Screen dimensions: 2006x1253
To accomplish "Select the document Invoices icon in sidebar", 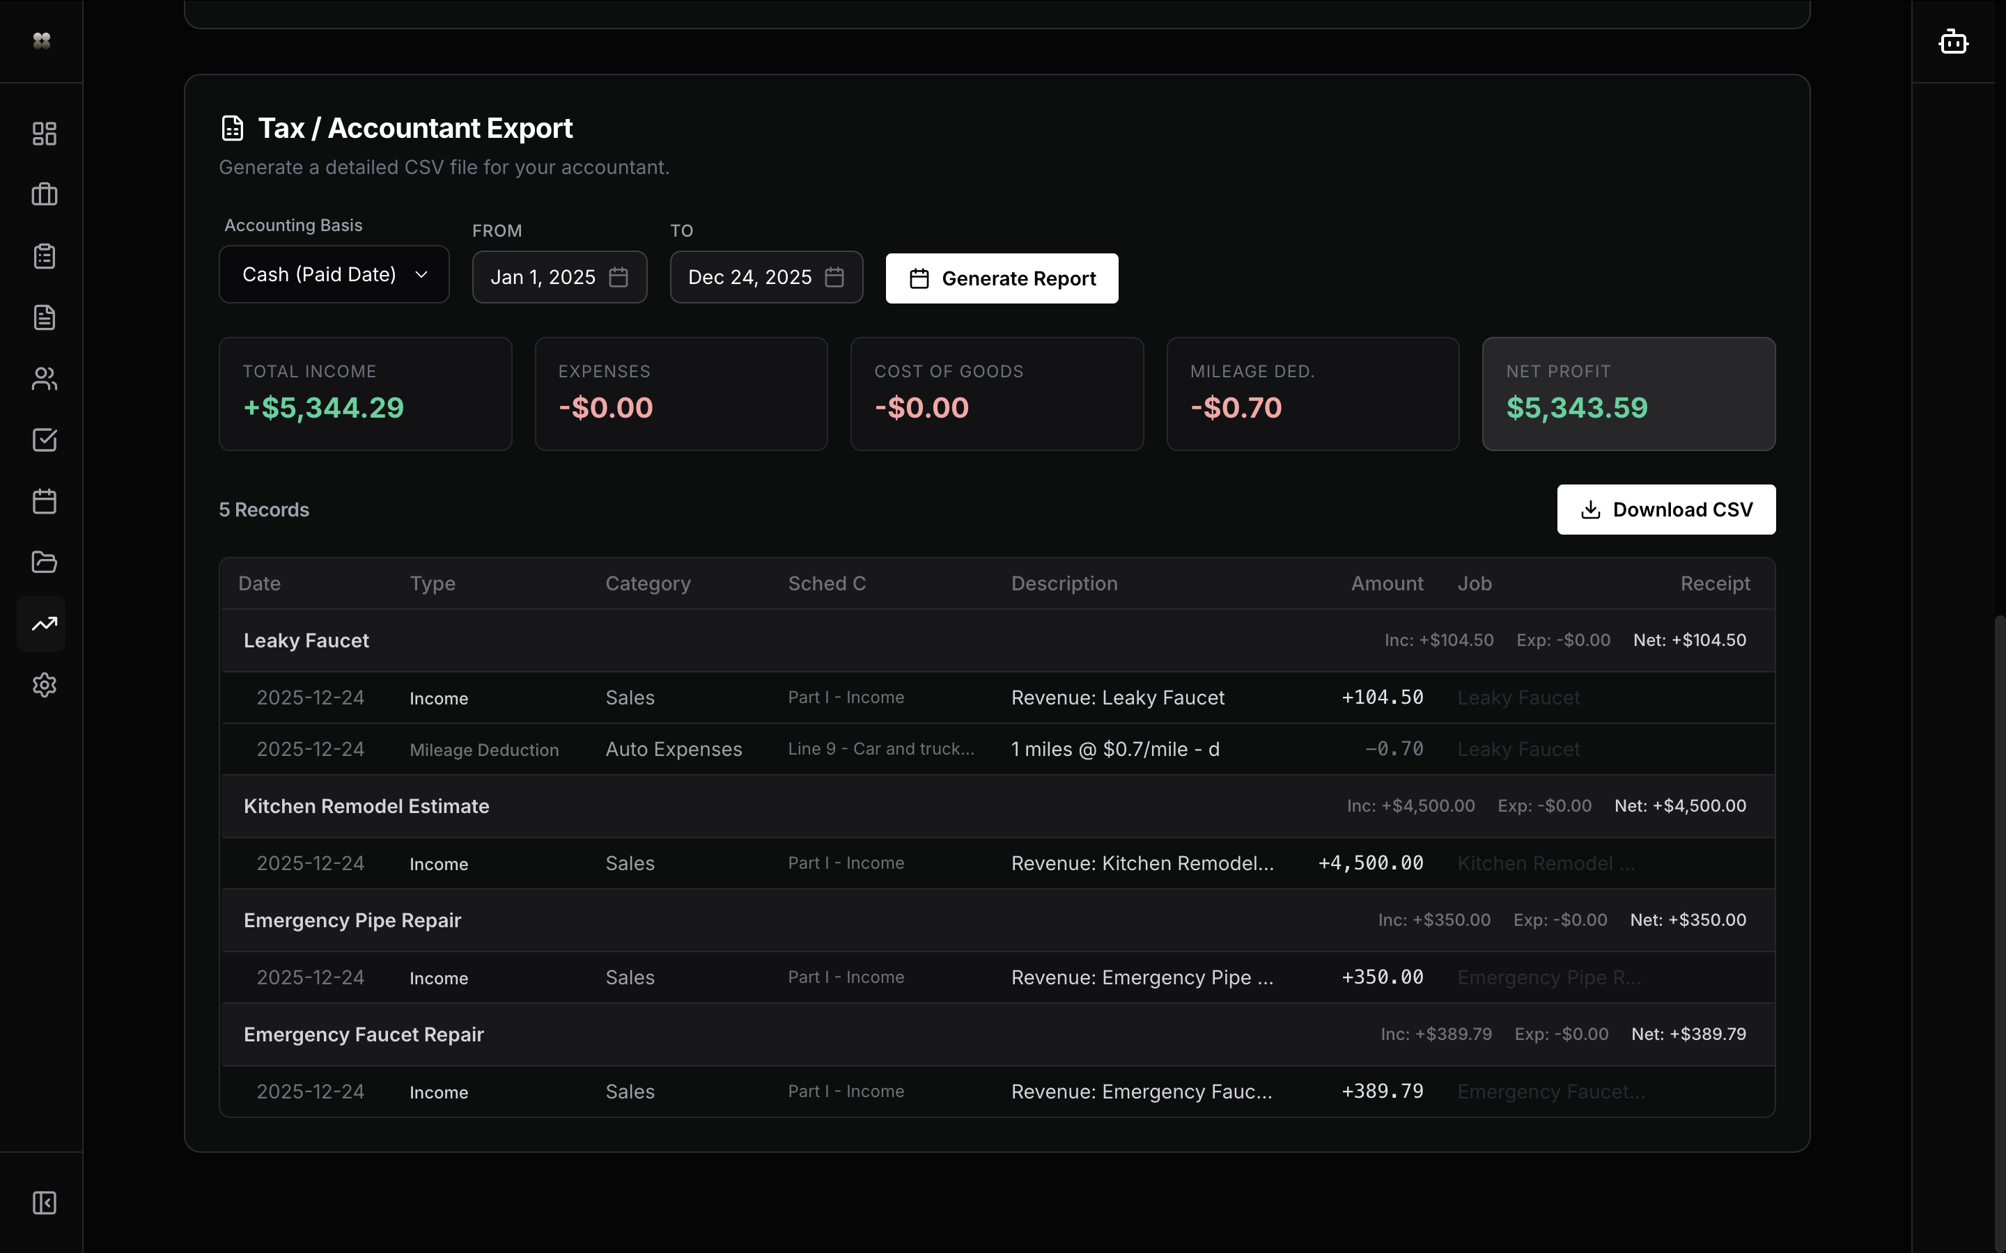I will (x=43, y=317).
